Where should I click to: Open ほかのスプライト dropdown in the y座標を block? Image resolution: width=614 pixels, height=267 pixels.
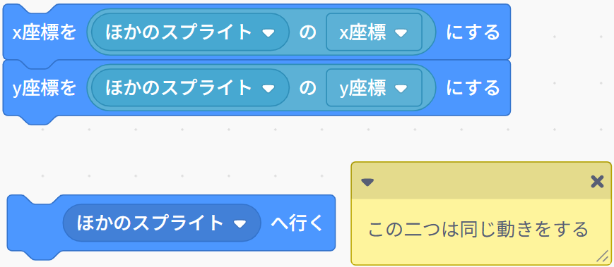point(190,88)
